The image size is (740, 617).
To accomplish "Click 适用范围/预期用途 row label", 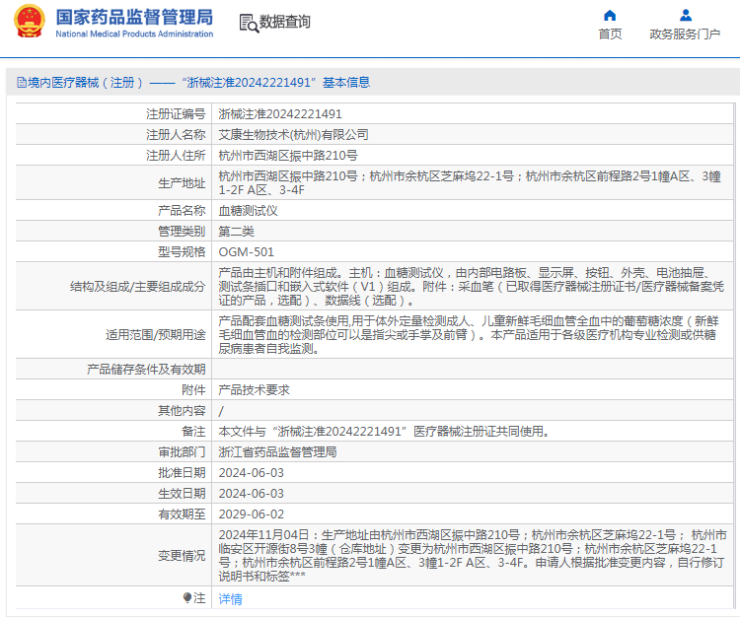I will click(156, 335).
